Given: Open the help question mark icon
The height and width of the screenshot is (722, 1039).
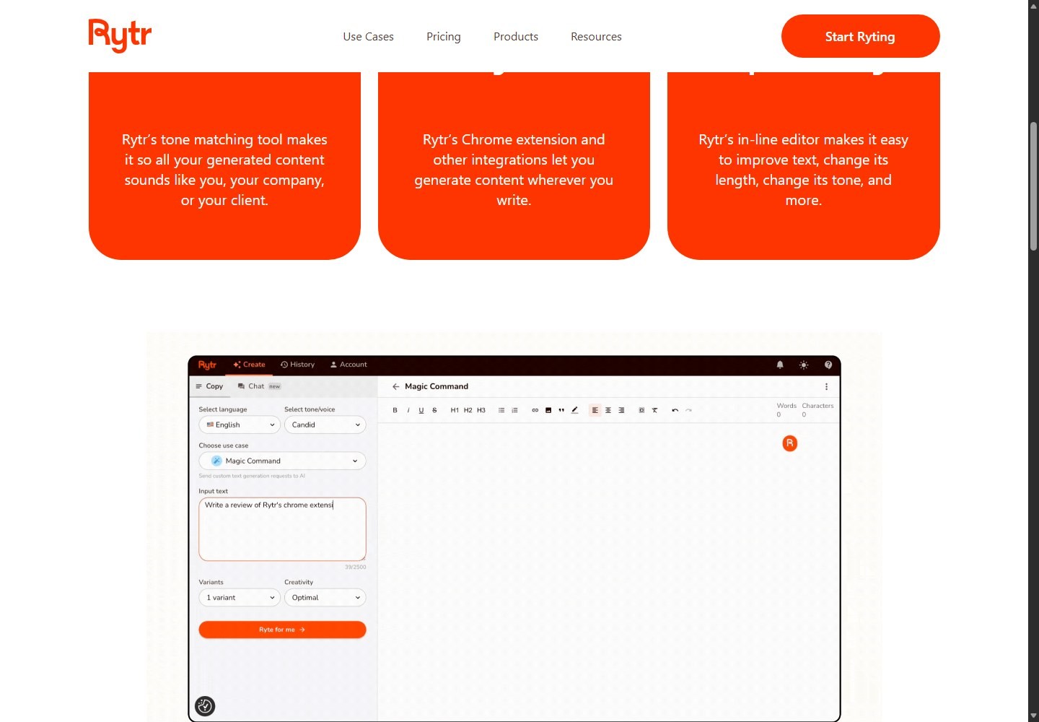Looking at the screenshot, I should tap(828, 365).
